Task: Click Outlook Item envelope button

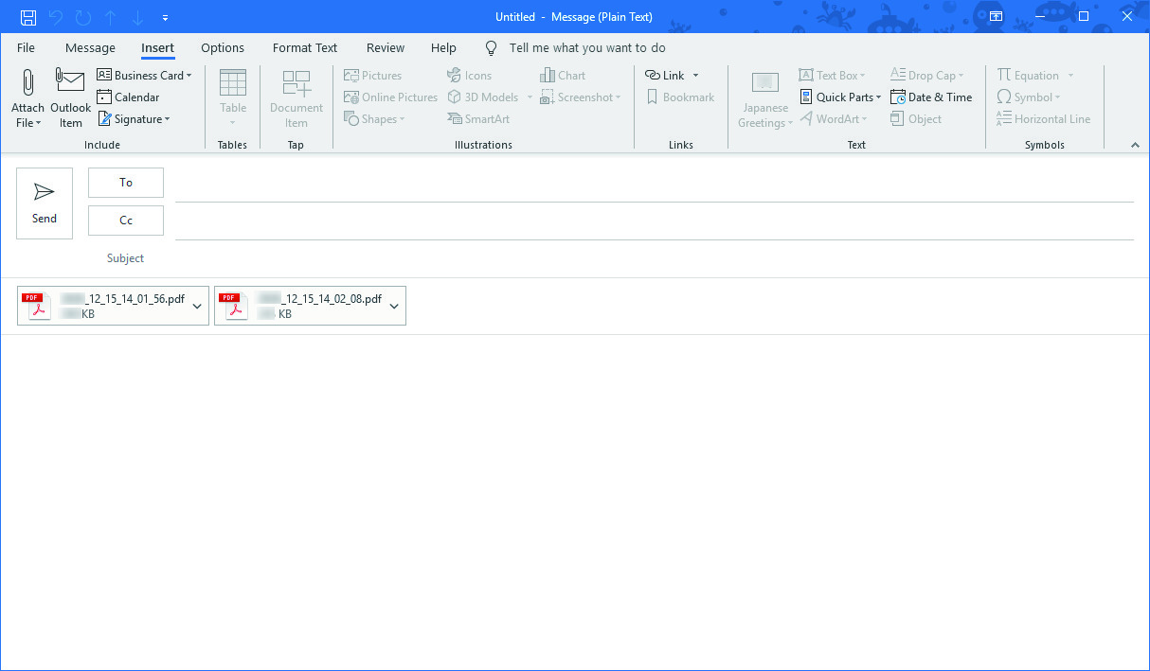Action: 71,98
